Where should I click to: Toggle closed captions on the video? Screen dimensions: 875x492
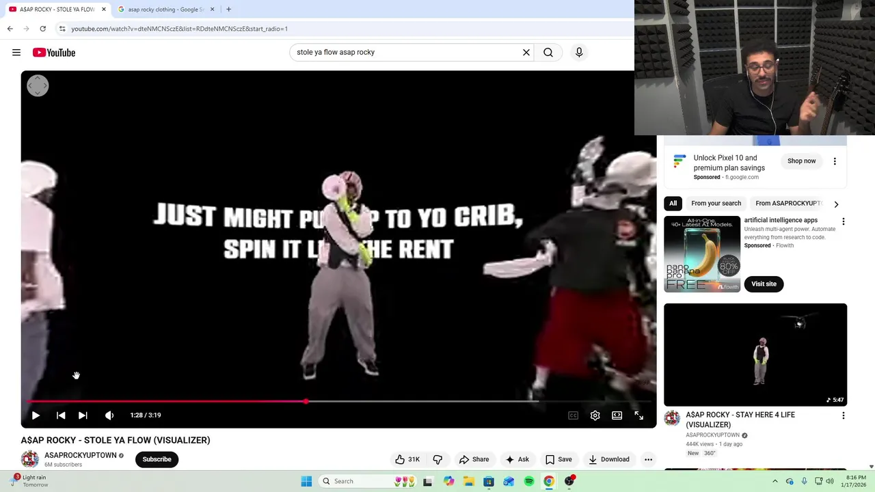574,415
